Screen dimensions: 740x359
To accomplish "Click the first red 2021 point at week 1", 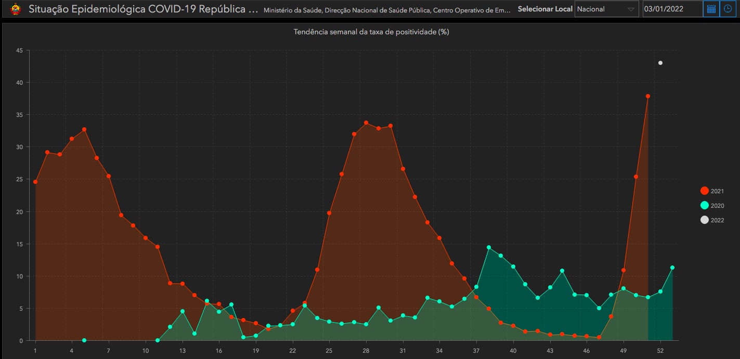I will [35, 182].
